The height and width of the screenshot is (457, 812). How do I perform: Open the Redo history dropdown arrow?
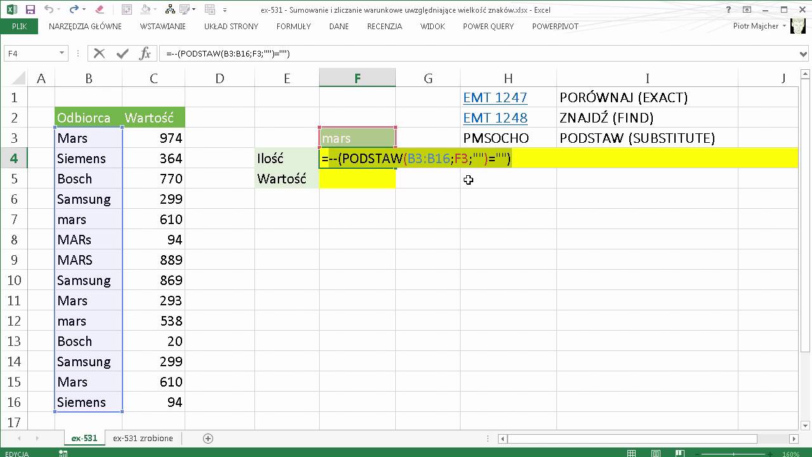coord(83,10)
